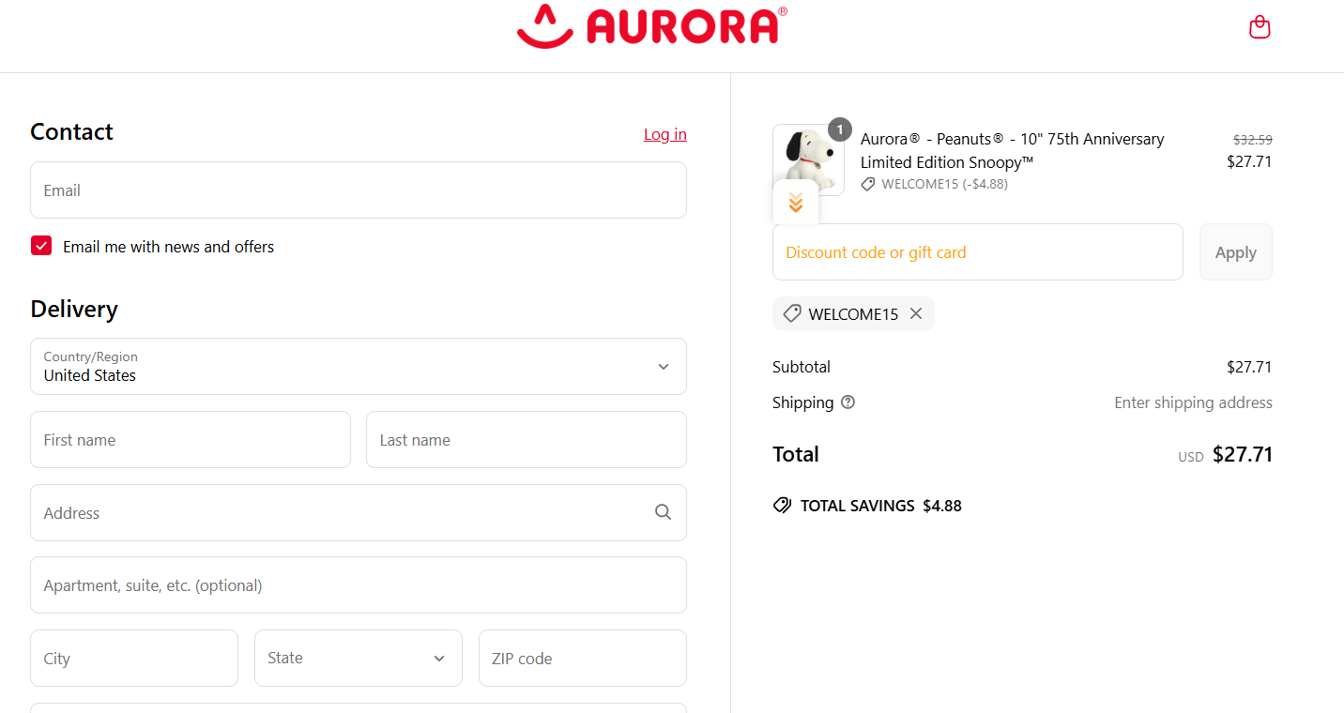The image size is (1344, 713).
Task: Toggle the email newsletter checkbox off
Action: pyautogui.click(x=41, y=245)
